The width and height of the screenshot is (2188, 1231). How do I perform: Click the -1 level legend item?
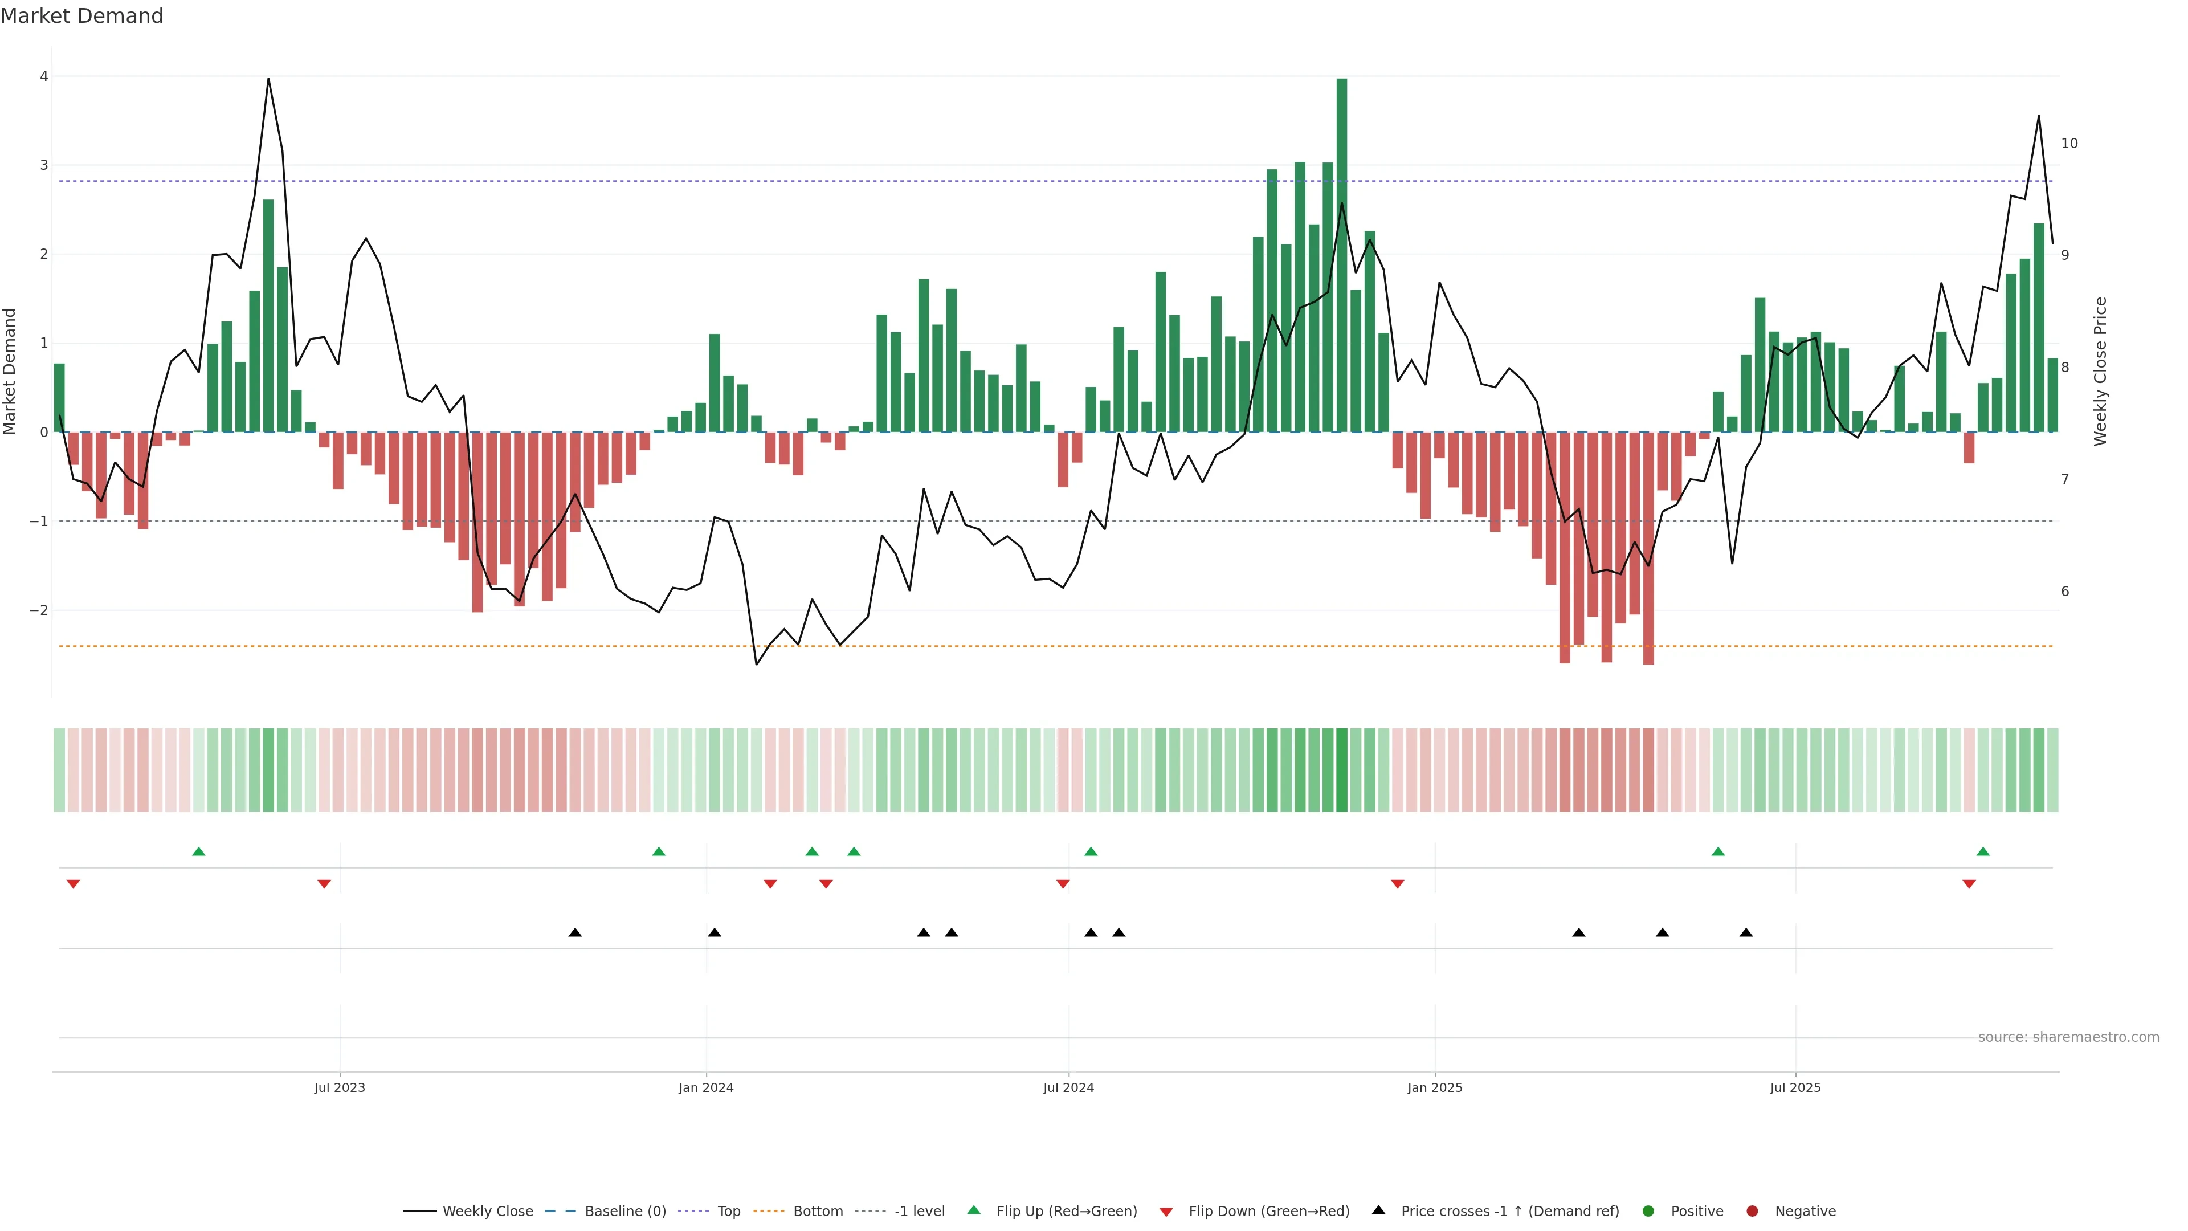coord(919,1212)
